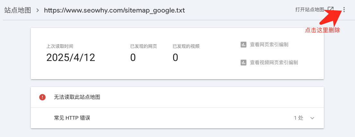This screenshot has width=355, height=137.
Task: Click the bar chart icon beside 查看视频网页索引编制
Action: tap(244, 63)
